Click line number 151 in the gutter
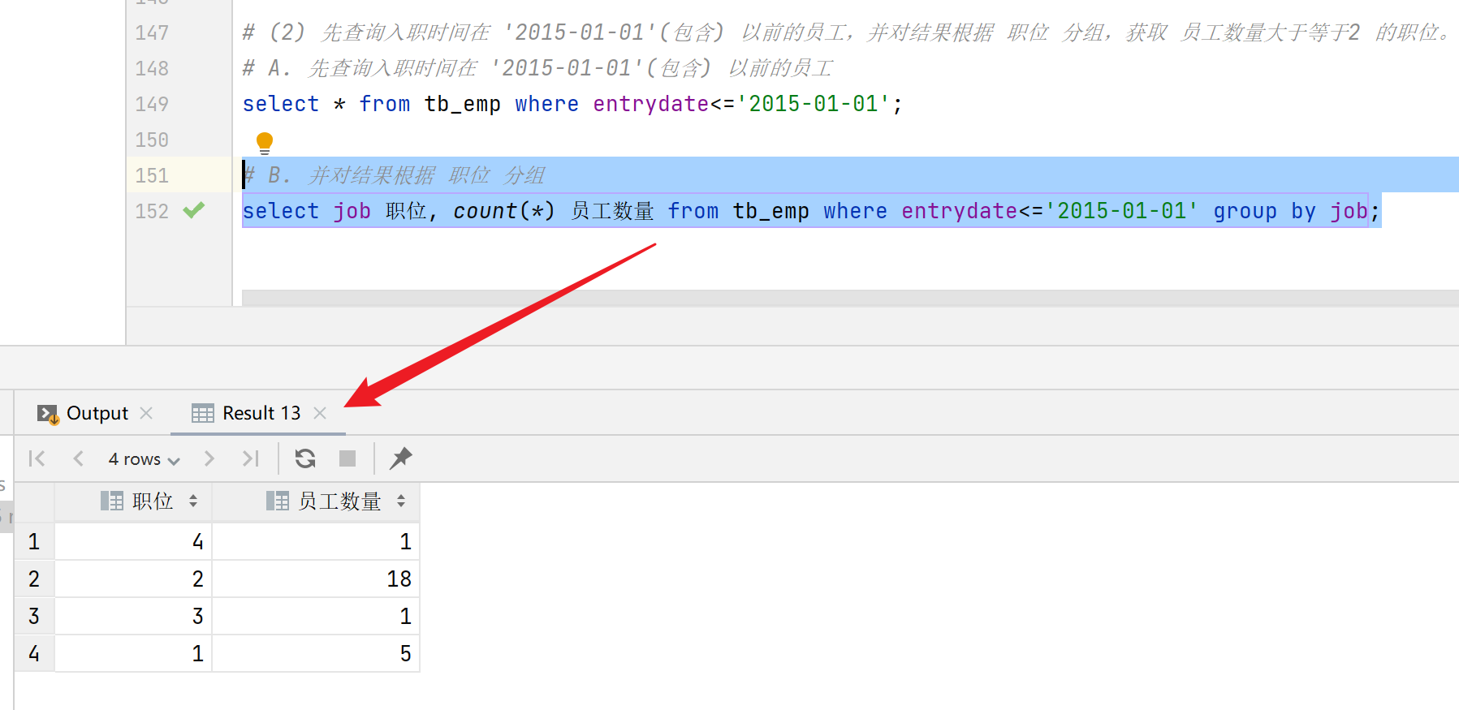The width and height of the screenshot is (1459, 710). [152, 175]
